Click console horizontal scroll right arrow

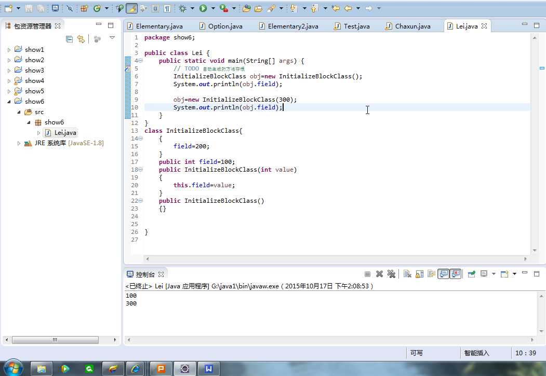[x=532, y=340]
